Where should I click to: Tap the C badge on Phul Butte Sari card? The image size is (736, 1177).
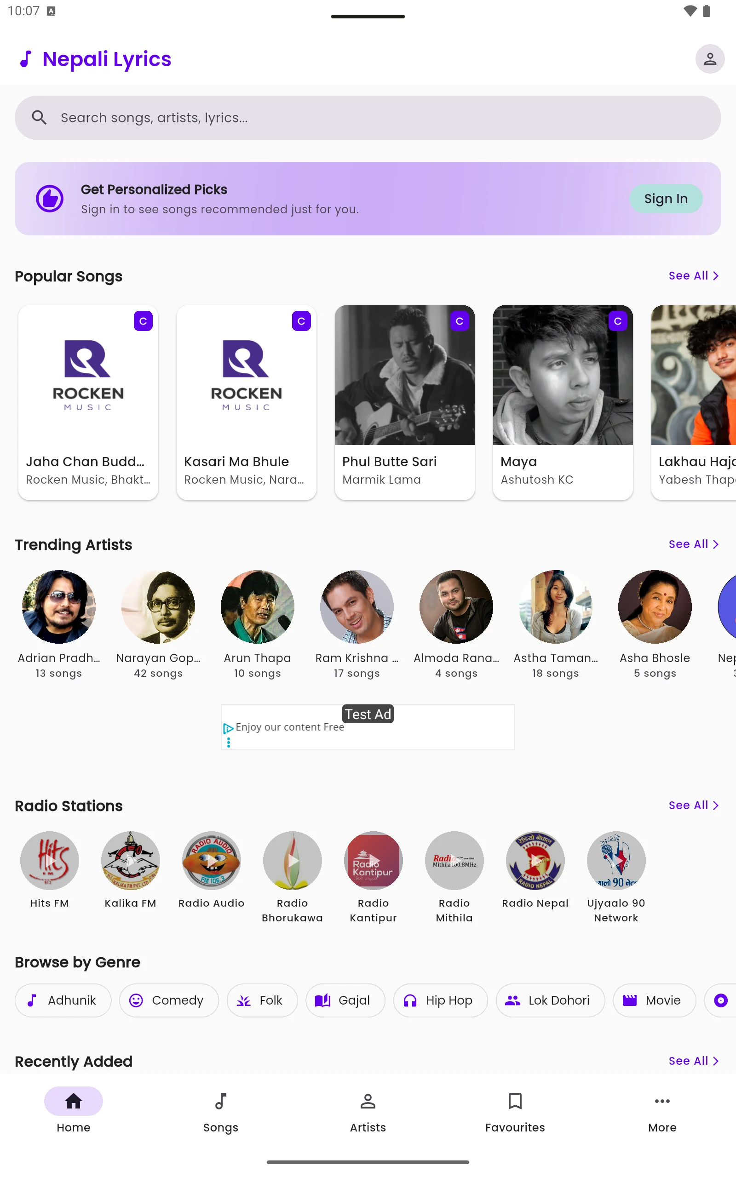coord(460,321)
